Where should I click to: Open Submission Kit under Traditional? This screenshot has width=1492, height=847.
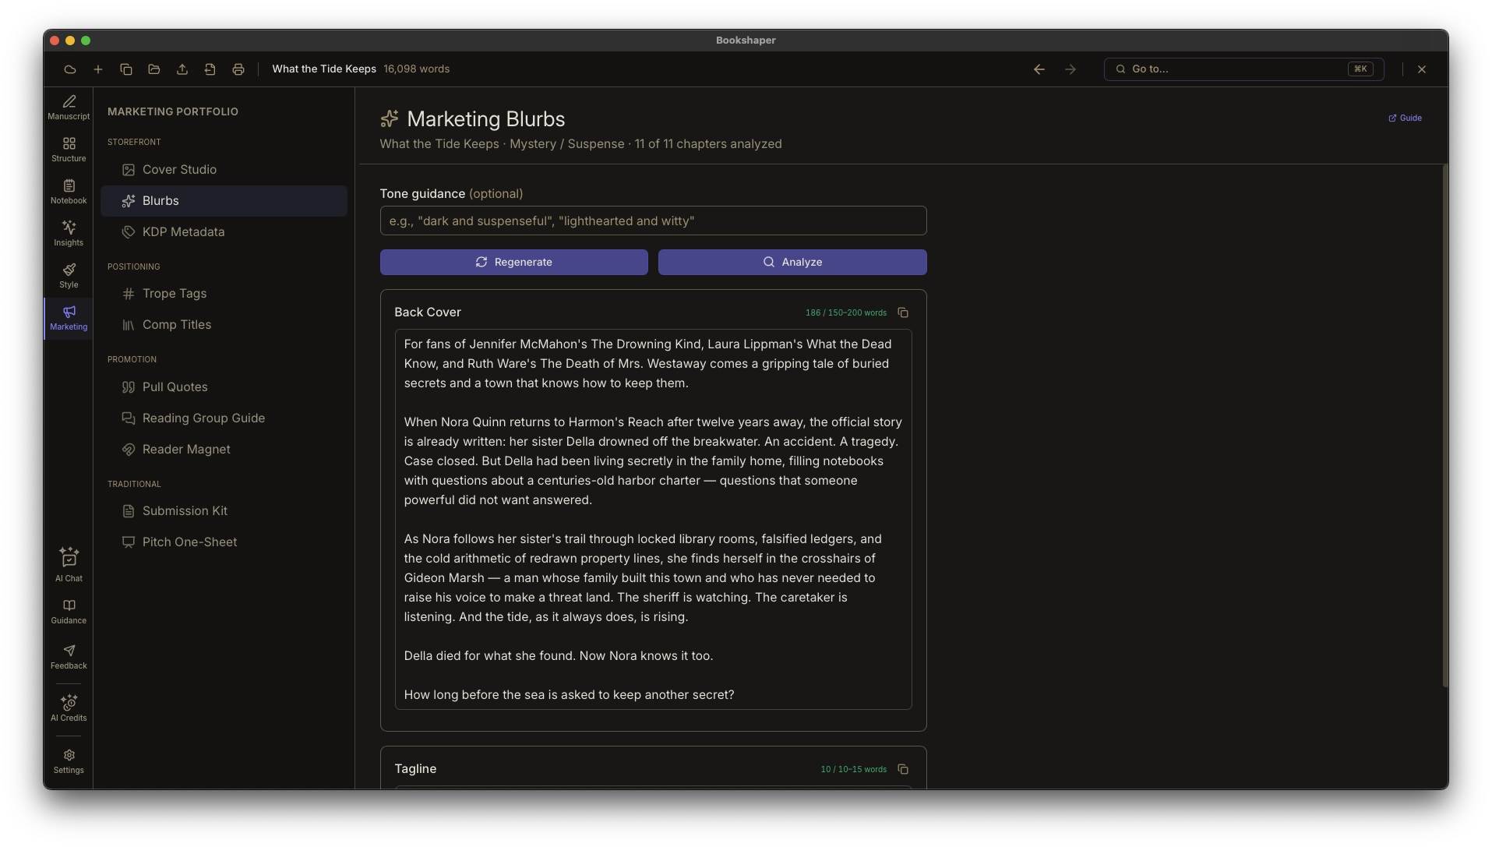coord(224,511)
